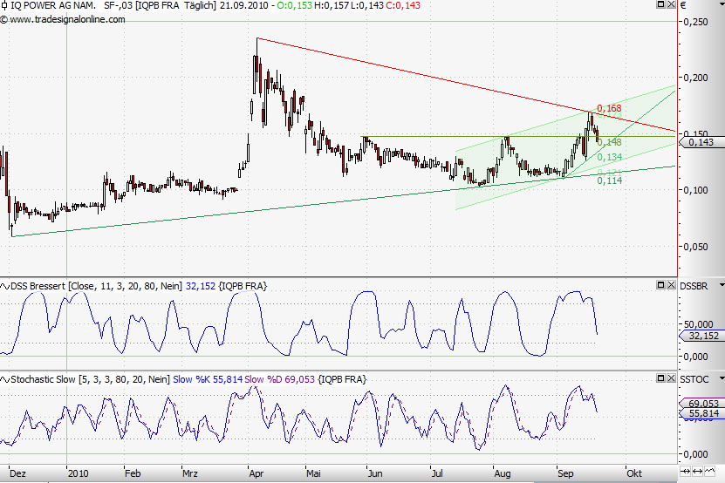725x483 pixels.
Task: Maximize the Stochastic Slow indicator pane
Action: [661, 378]
